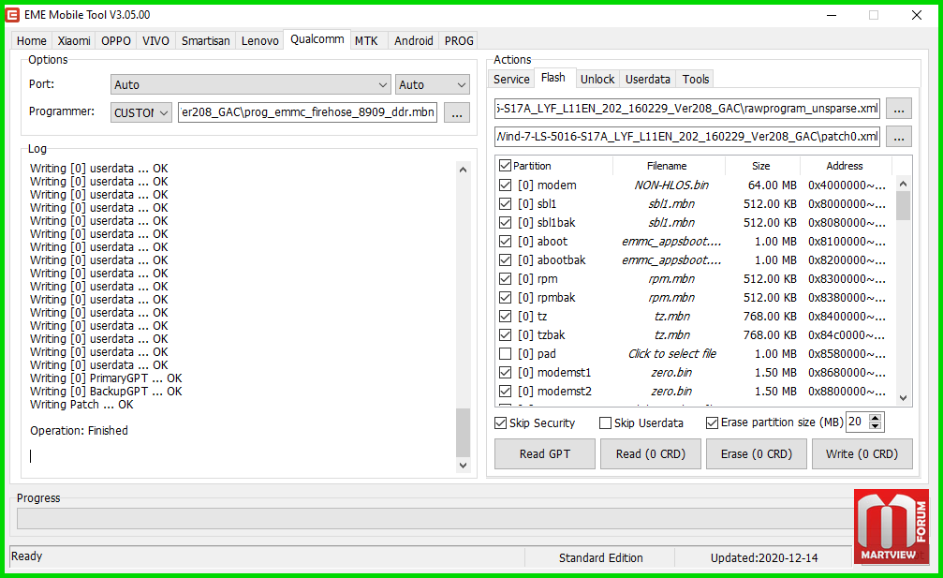Switch to the PROG tab
The width and height of the screenshot is (943, 578).
459,41
